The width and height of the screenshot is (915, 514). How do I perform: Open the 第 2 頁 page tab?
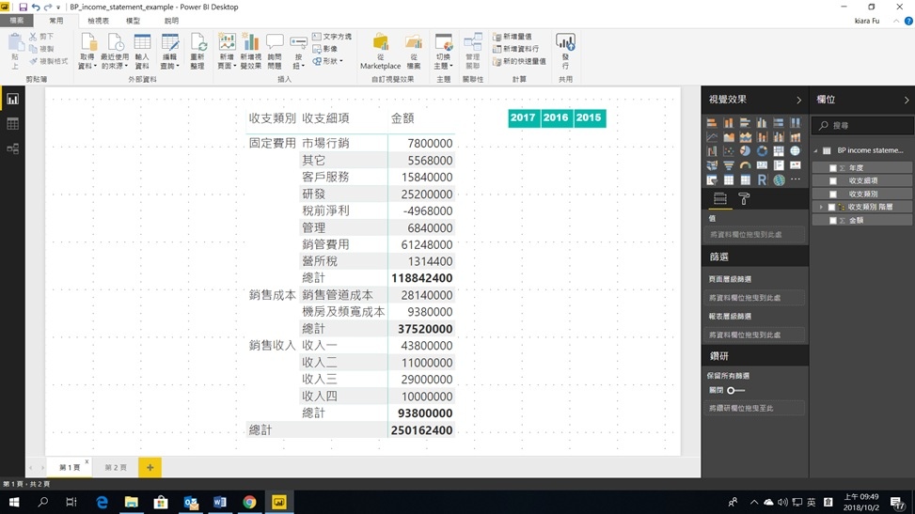(116, 467)
